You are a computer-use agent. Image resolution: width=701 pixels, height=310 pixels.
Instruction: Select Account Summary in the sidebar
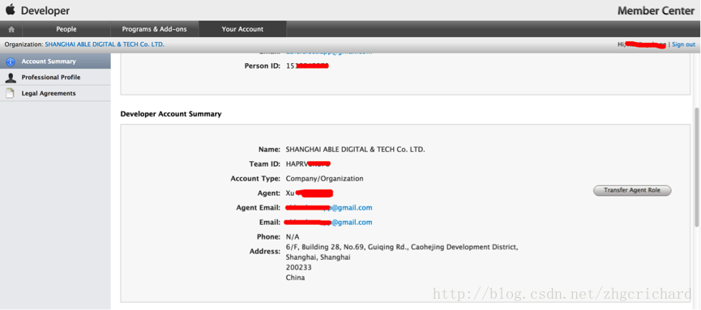[x=55, y=62]
